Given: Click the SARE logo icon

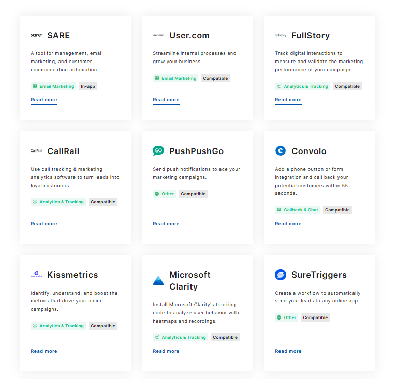Looking at the screenshot, I should pos(36,35).
